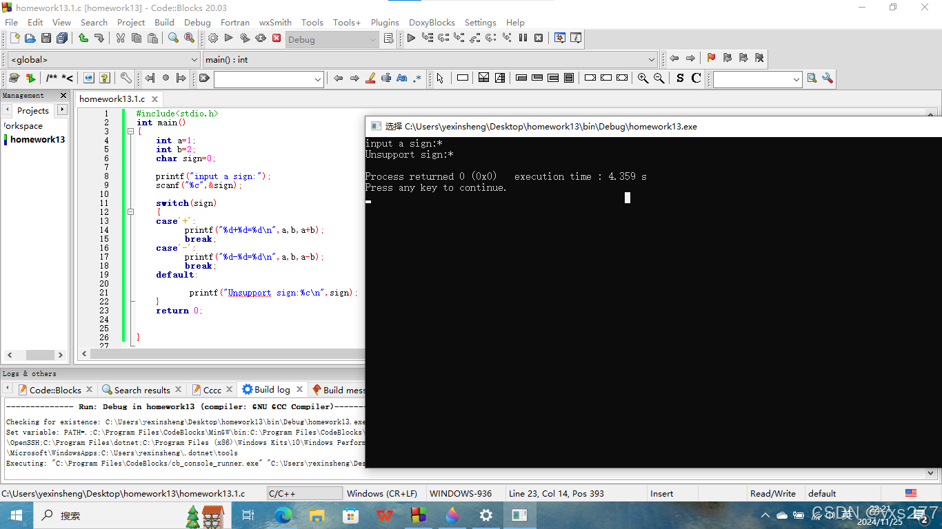942x529 pixels.
Task: Expand the combo box beside the C icon
Action: click(x=796, y=79)
